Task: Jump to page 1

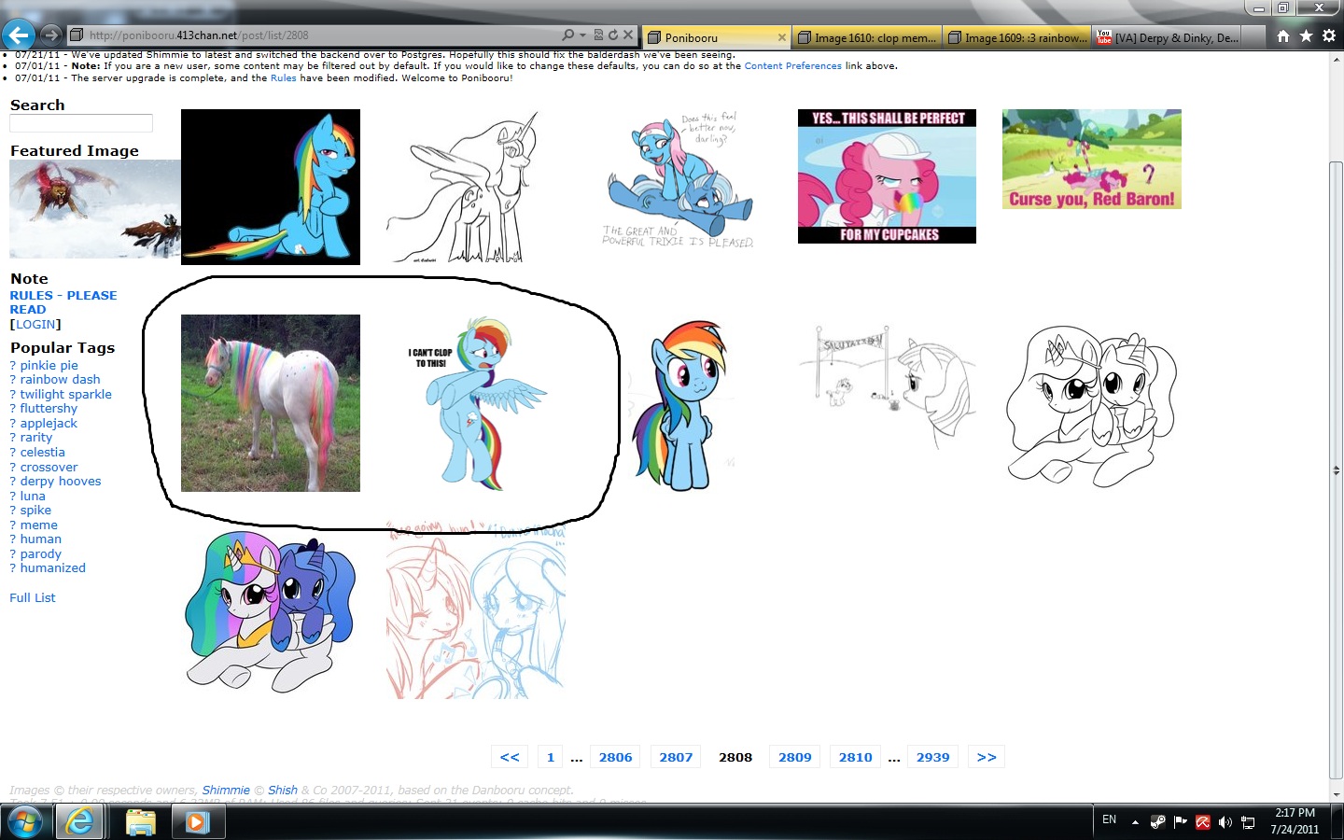Action: [x=551, y=757]
